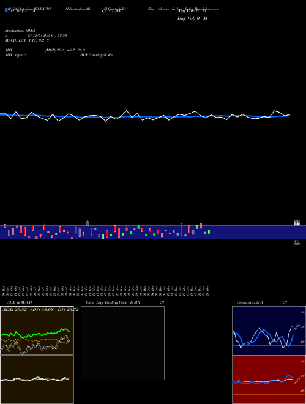
Task: Click the lower MACD histogram panel
Action: click(37, 380)
